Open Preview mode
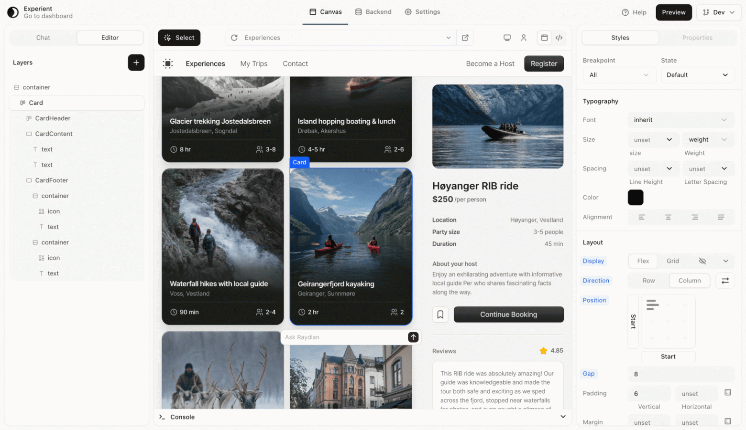The height and width of the screenshot is (430, 746). tap(673, 12)
